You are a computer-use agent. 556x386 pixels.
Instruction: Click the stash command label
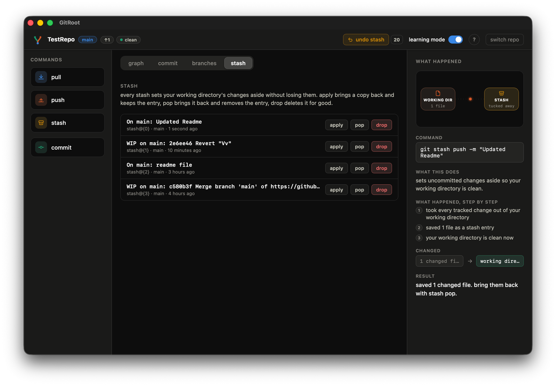pos(58,123)
